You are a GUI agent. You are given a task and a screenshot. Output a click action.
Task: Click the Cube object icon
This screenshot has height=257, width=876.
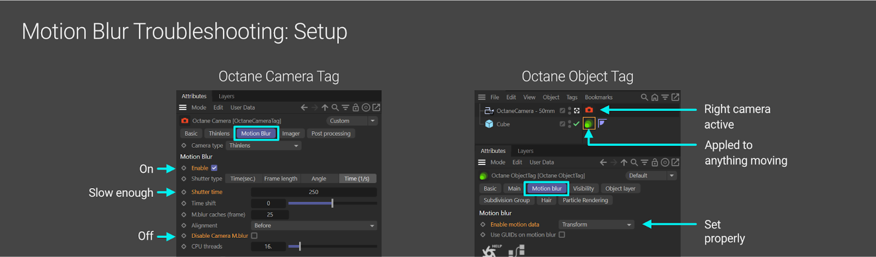(x=489, y=124)
